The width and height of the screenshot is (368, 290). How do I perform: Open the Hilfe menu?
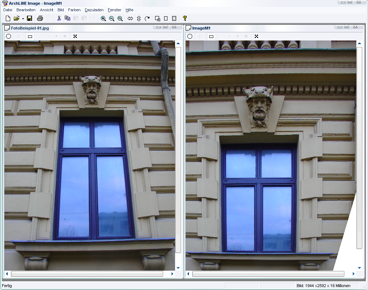(129, 10)
